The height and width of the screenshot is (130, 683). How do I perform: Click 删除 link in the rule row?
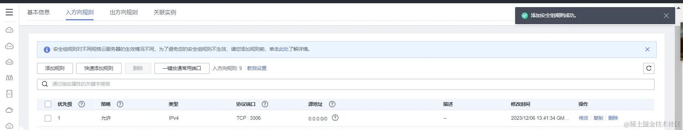point(613,118)
